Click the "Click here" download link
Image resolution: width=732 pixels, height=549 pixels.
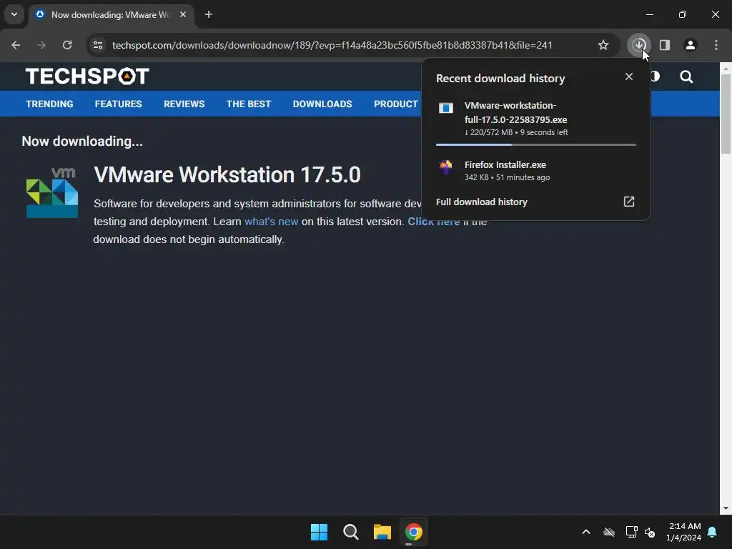point(433,222)
